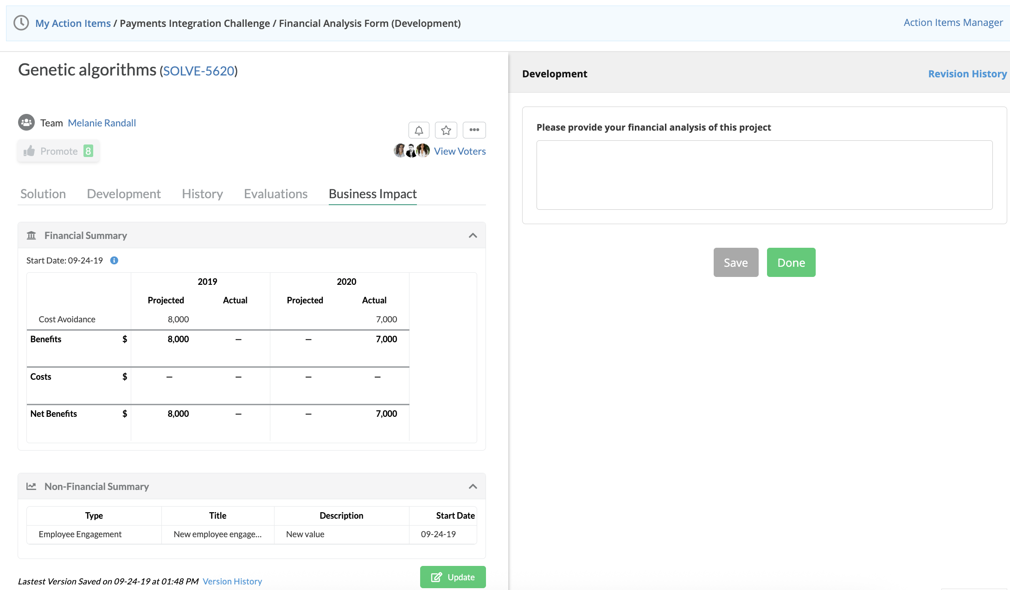Collapse the Non-Financial Summary section
The width and height of the screenshot is (1010, 590).
(x=473, y=486)
